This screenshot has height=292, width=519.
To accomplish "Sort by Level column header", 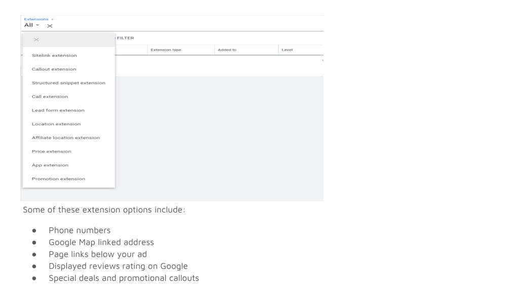I will tap(287, 50).
